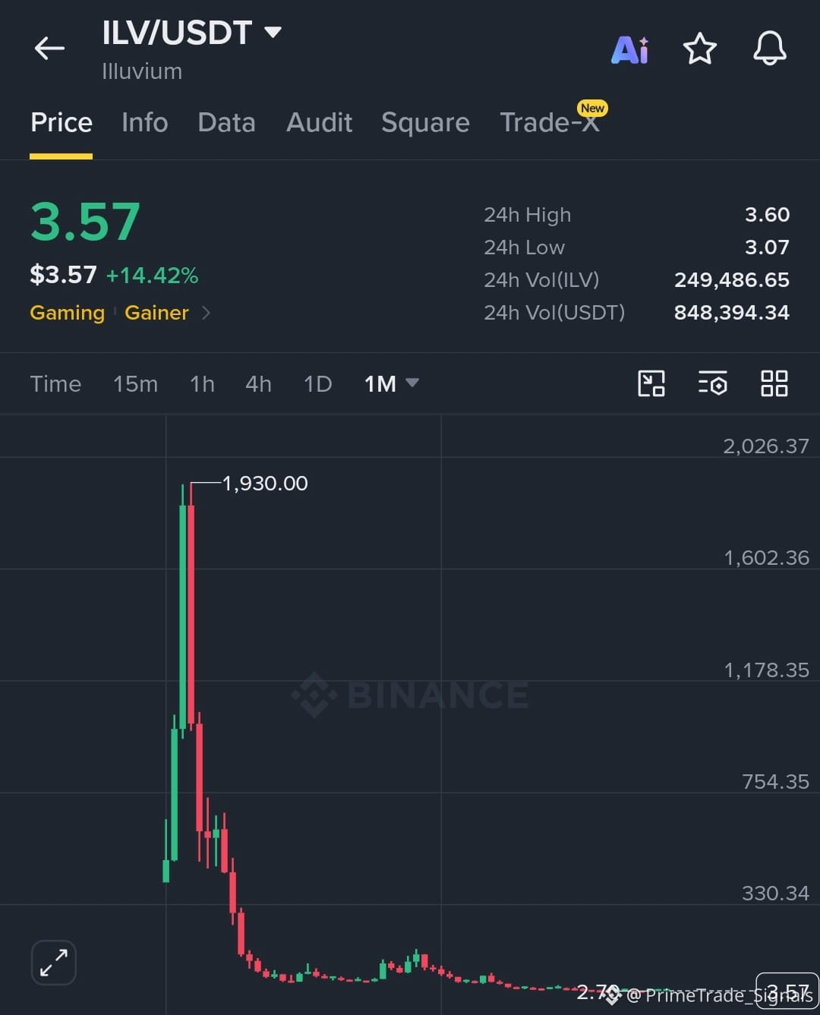Switch to the Data tab

coord(226,122)
